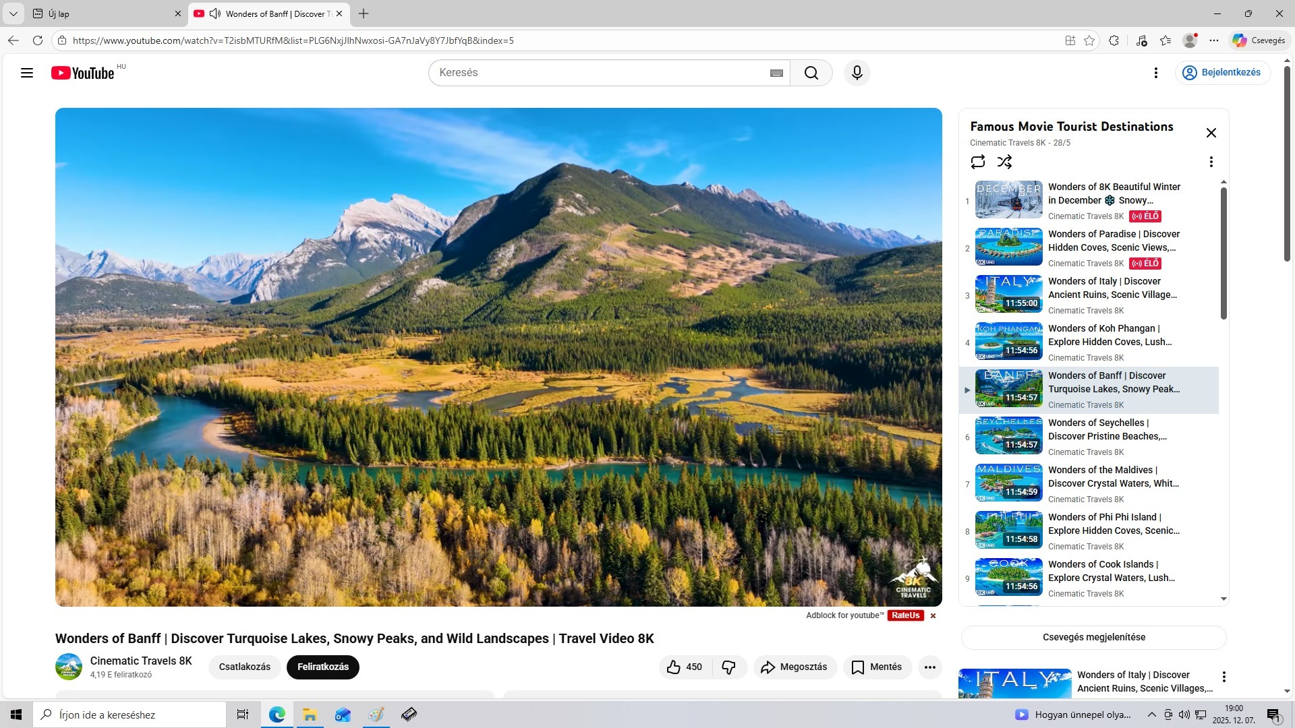1295x728 pixels.
Task: Open the YouTube hamburger guide menu
Action: (x=27, y=73)
